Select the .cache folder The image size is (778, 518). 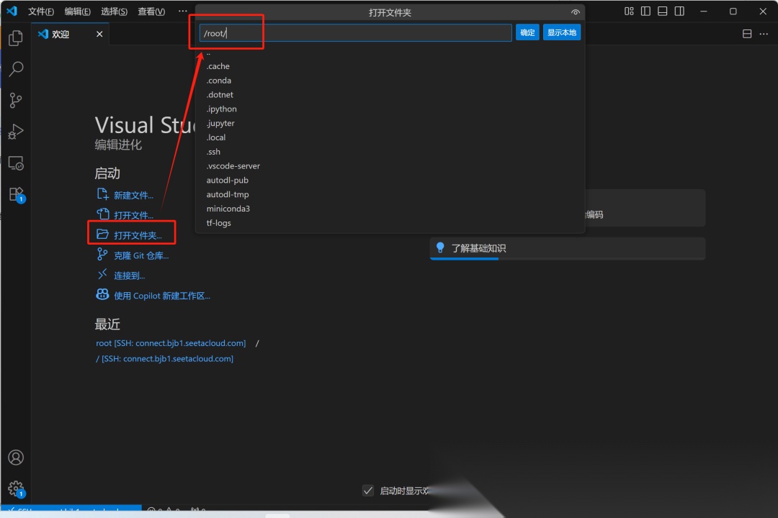[x=390, y=66]
